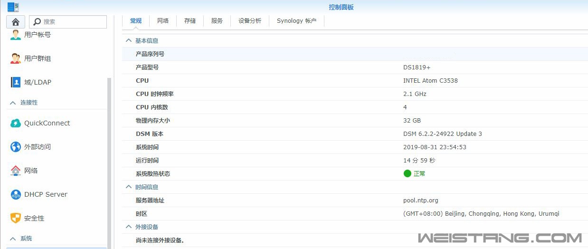The width and height of the screenshot is (588, 249).
Task: Open DHCP Server via its icon
Action: [16, 194]
